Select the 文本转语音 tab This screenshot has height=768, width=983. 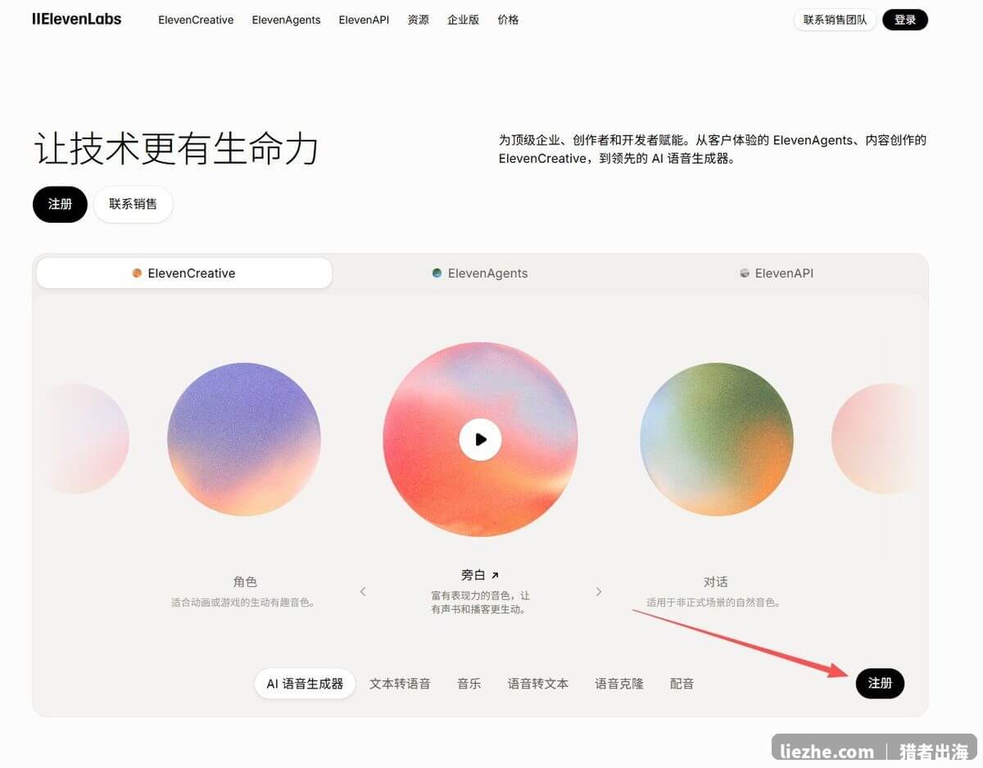400,684
